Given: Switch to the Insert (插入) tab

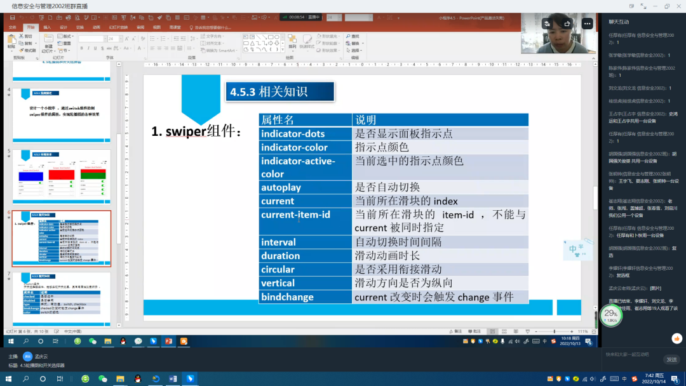Looking at the screenshot, I should coord(47,27).
